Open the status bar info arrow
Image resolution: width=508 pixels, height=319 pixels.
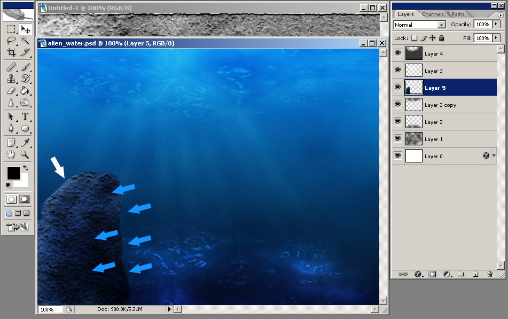pyautogui.click(x=169, y=309)
